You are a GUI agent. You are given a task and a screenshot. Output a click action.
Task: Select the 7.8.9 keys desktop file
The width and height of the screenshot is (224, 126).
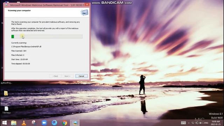tap(6, 110)
